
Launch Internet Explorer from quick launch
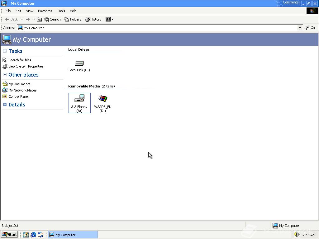(33, 235)
